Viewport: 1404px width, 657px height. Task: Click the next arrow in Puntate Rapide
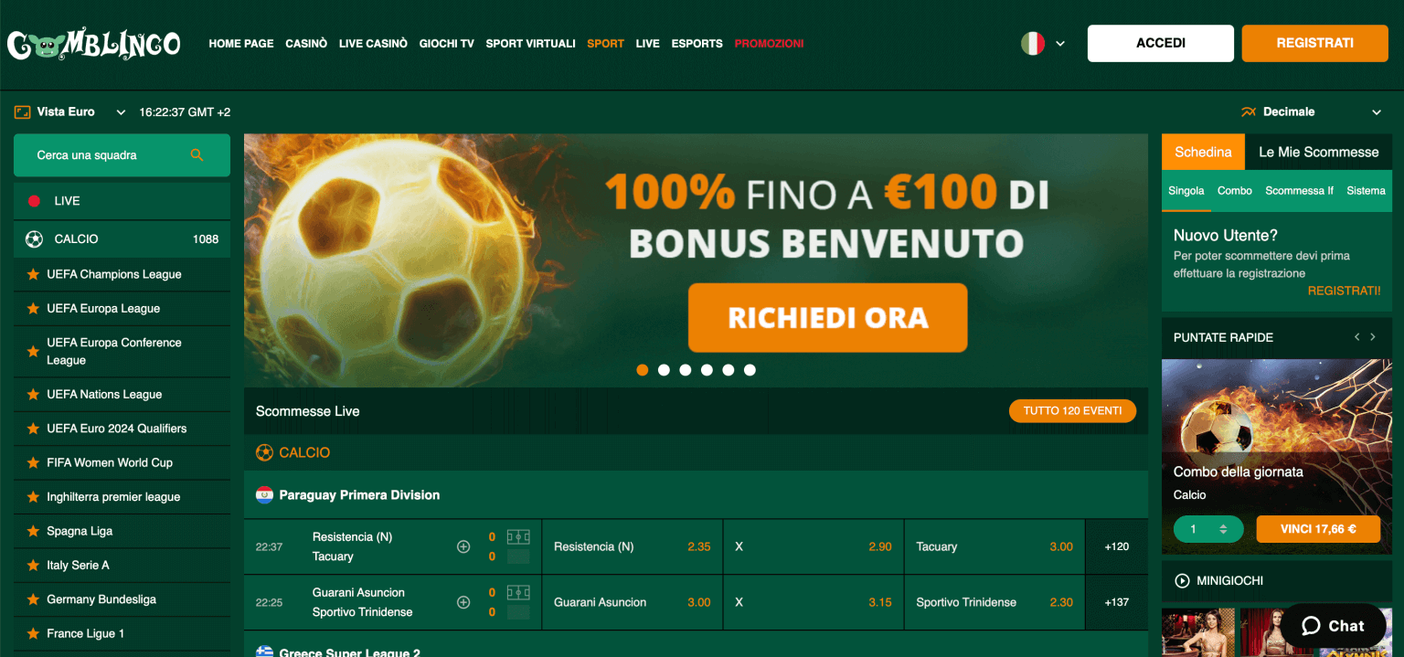point(1372,337)
